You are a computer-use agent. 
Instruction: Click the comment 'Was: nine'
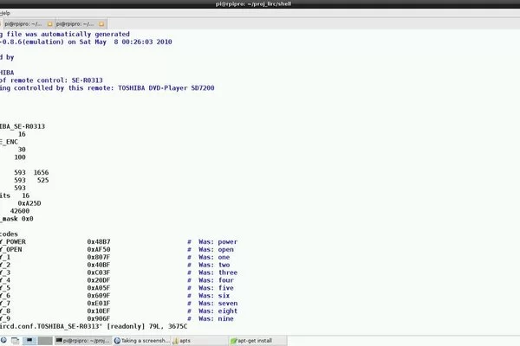(216, 318)
